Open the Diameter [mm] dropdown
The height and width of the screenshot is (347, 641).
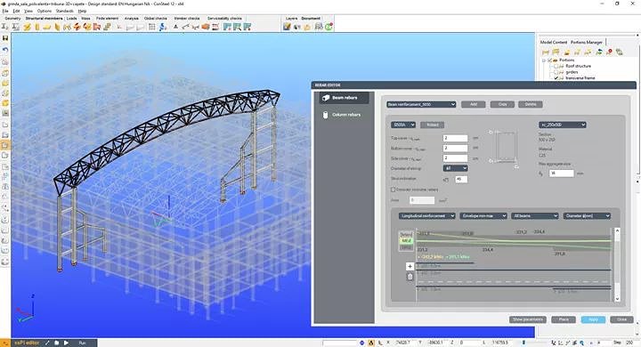click(x=587, y=216)
